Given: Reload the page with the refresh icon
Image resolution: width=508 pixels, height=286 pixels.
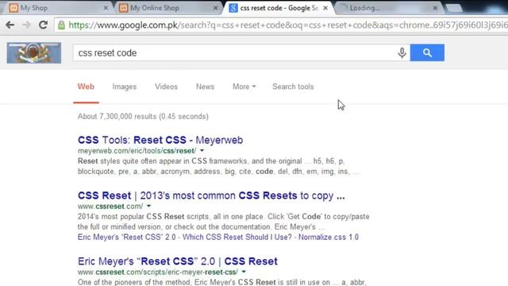Looking at the screenshot, I should (43, 25).
